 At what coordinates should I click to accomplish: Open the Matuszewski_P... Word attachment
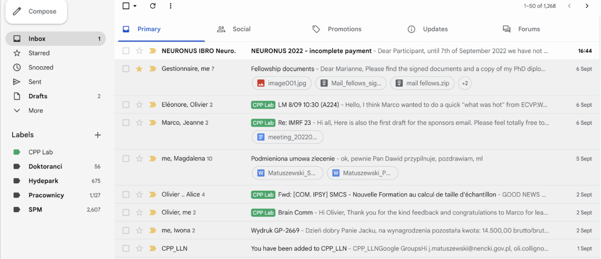coord(363,173)
